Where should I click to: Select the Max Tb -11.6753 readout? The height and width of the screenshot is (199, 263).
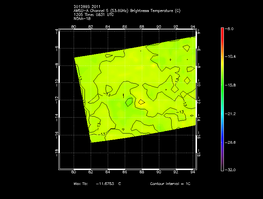pos(97,184)
